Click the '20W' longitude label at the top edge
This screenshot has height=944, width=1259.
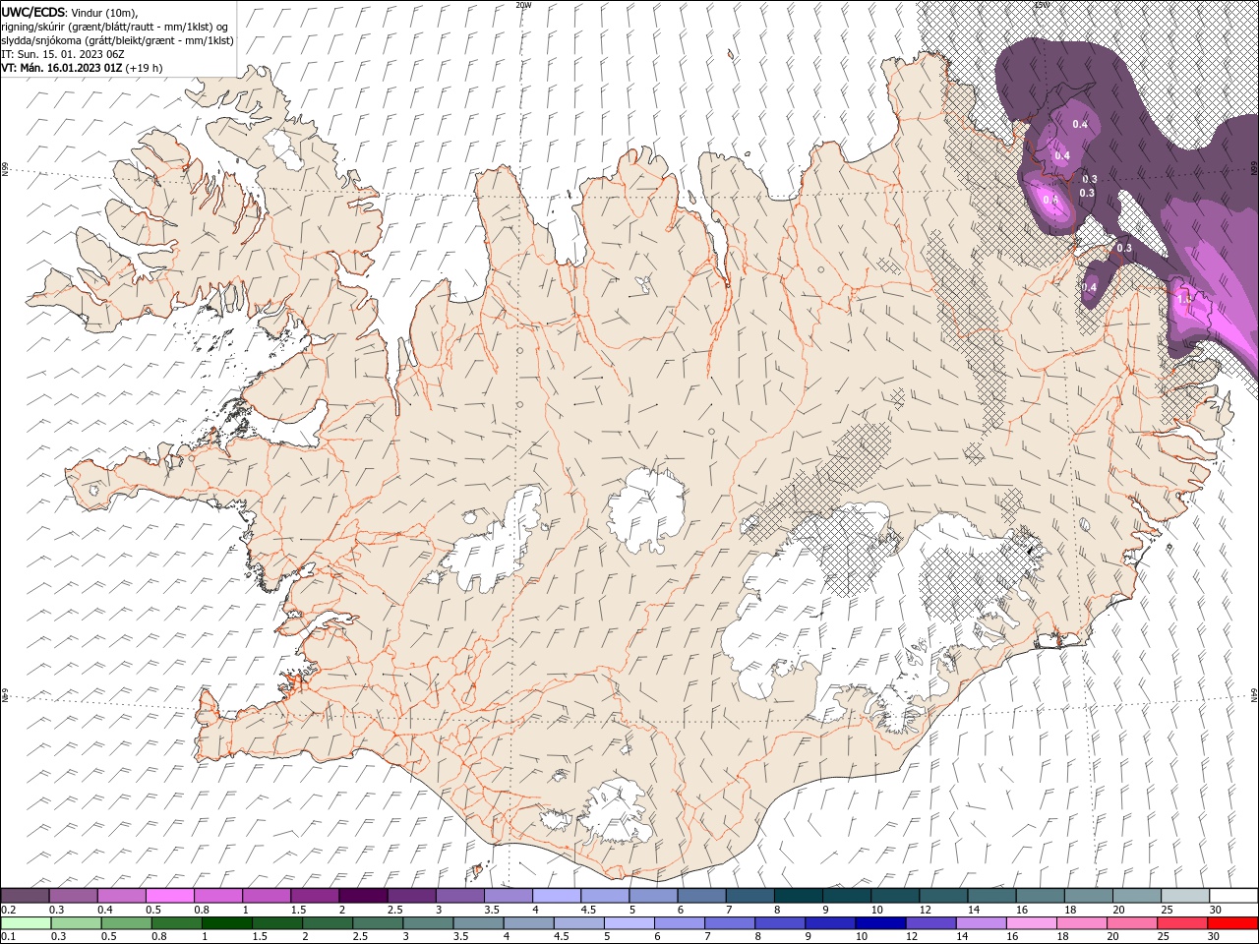tap(523, 5)
